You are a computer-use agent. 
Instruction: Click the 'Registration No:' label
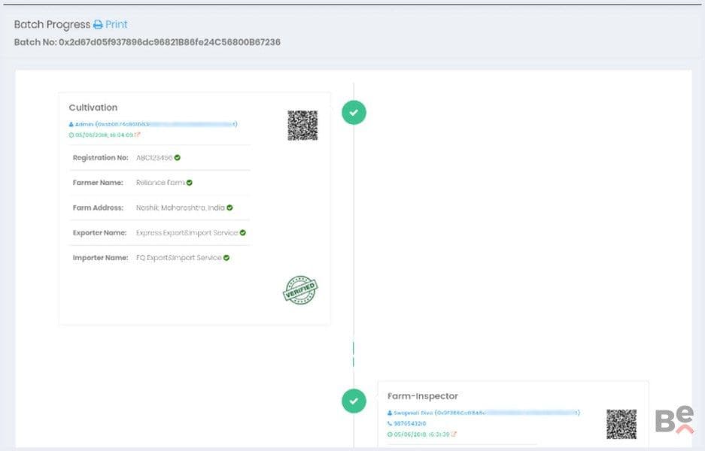click(x=100, y=158)
